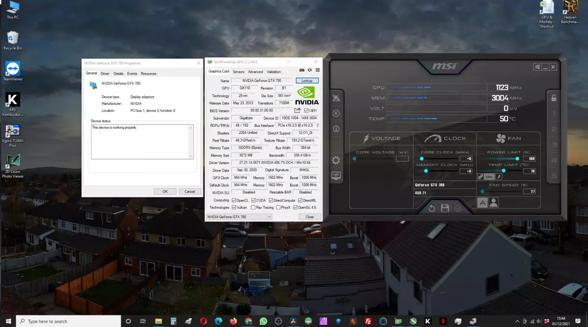Show hidden system tray icons chevron
This screenshot has height=327, width=588.
(x=518, y=321)
